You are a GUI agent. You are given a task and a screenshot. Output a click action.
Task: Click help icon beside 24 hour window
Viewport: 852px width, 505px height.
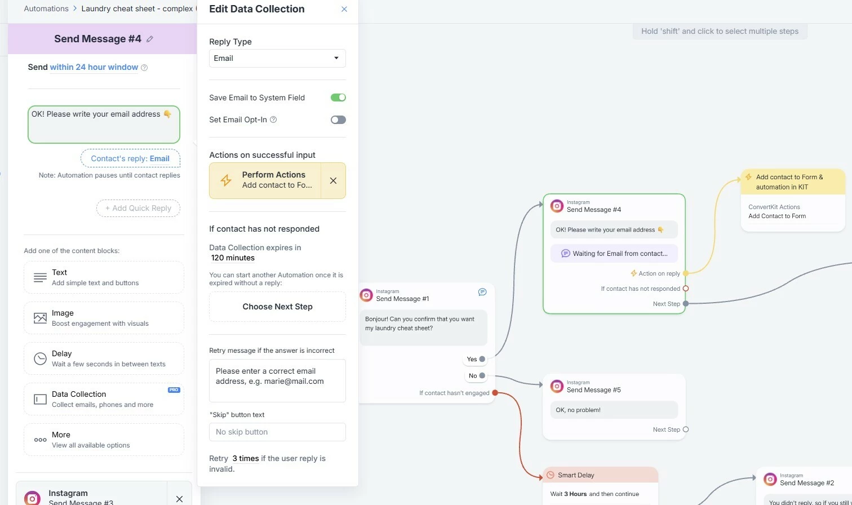coord(144,68)
